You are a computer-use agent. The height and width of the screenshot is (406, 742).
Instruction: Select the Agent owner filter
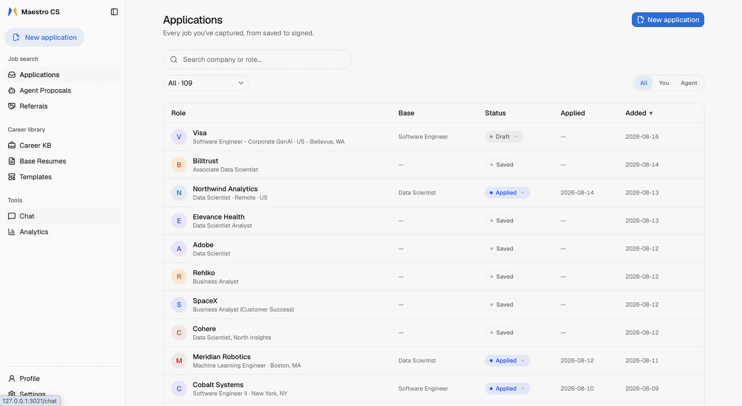(689, 83)
